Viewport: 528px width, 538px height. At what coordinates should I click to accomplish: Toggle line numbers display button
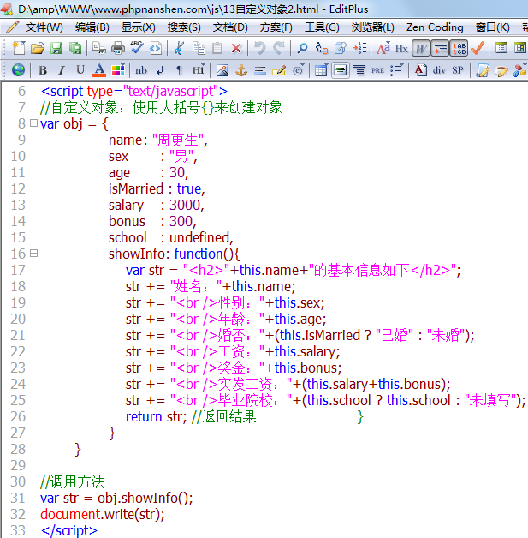[459, 48]
